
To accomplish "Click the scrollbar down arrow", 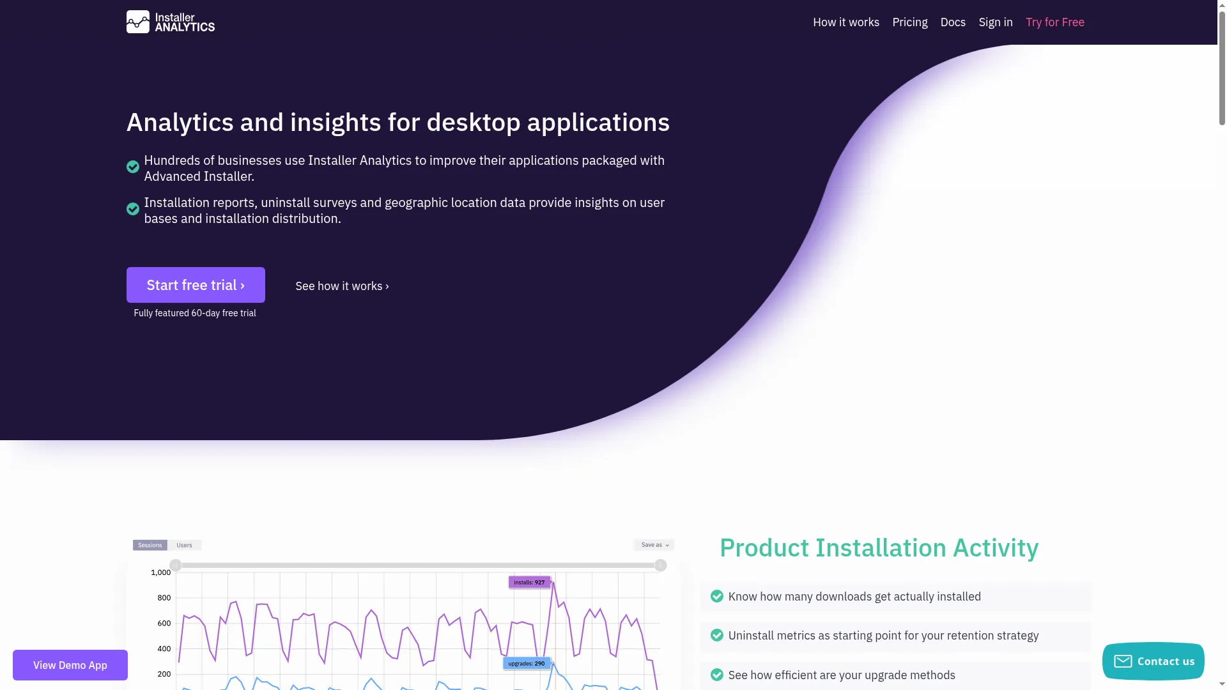I will point(1222,685).
